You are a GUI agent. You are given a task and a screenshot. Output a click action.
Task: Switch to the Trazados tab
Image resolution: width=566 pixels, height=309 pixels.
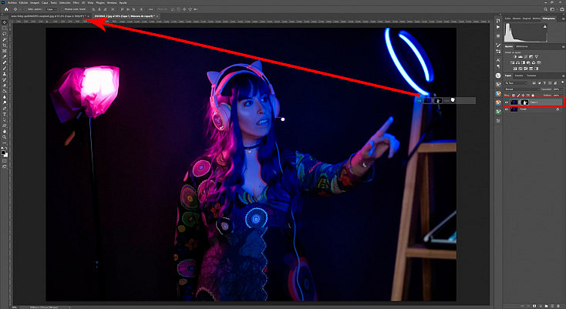(x=531, y=76)
